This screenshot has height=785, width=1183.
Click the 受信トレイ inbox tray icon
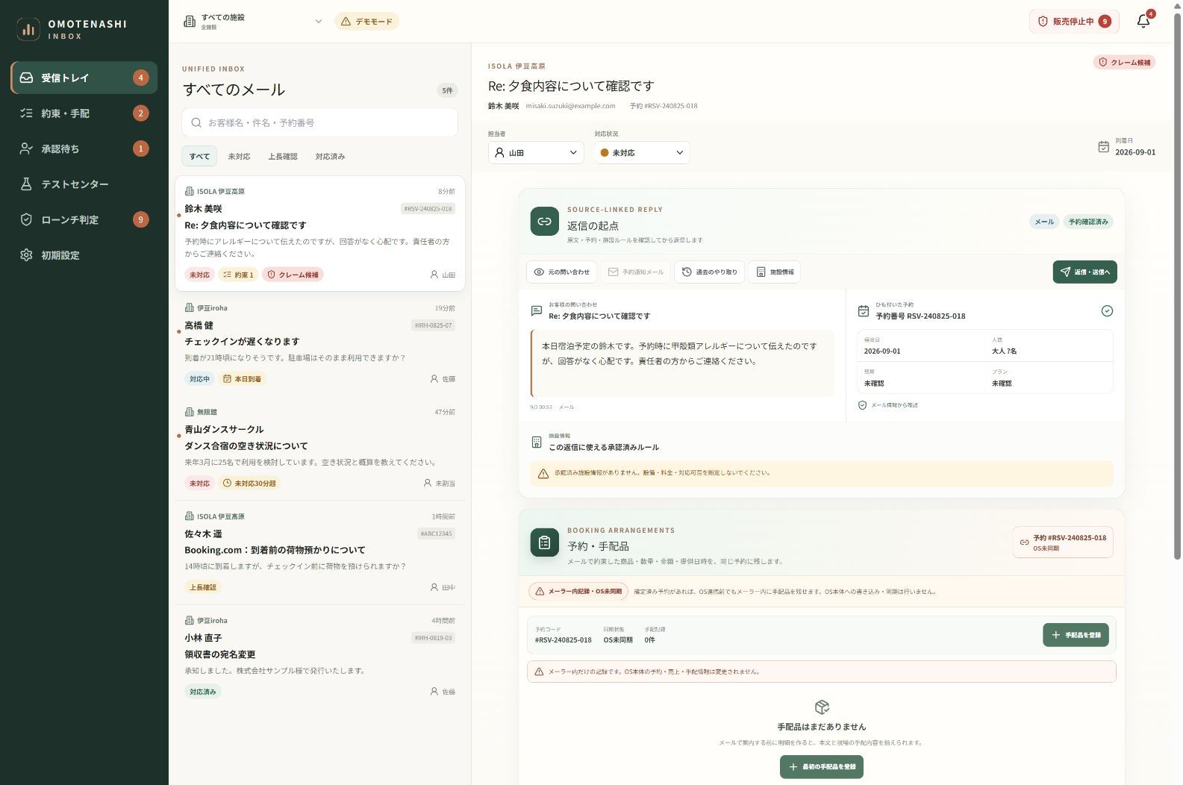[x=26, y=78]
